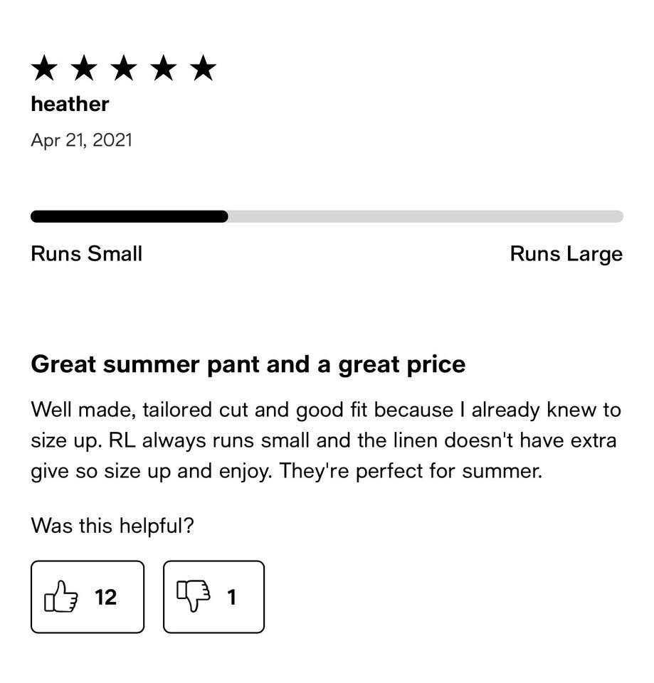Select the fourth rating star
The height and width of the screenshot is (683, 654).
point(164,68)
